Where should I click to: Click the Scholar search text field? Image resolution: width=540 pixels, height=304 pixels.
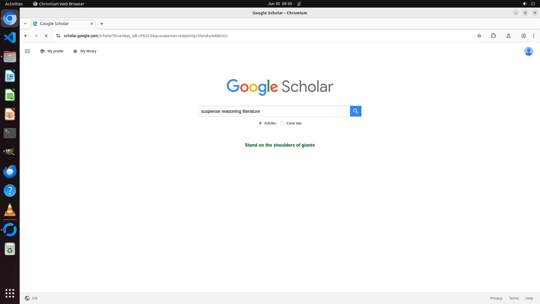[x=274, y=111]
